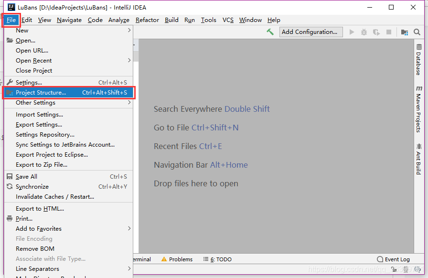Viewport: 428px width, 278px height.
Task: Select Remove BOM menu item
Action: (68, 249)
